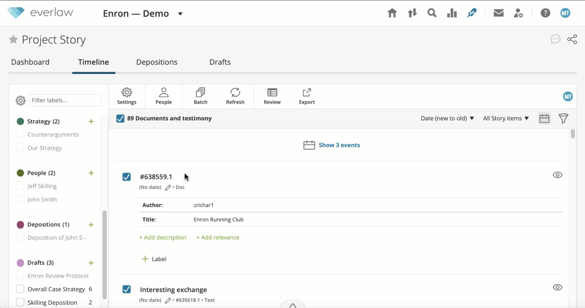Check the Counterarguments label checkbox
The width and height of the screenshot is (585, 308).
(x=20, y=134)
